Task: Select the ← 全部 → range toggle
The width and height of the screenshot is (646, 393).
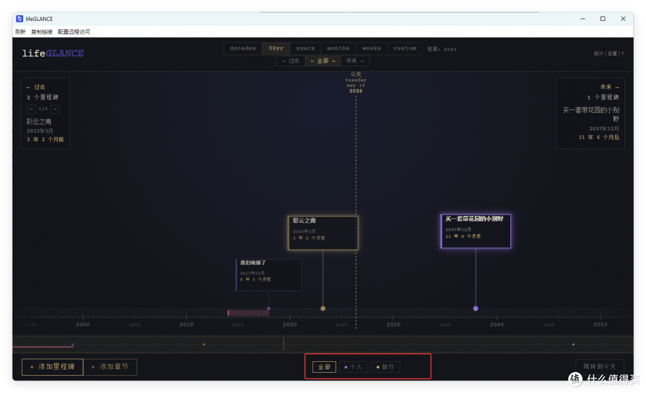Action: [x=323, y=61]
